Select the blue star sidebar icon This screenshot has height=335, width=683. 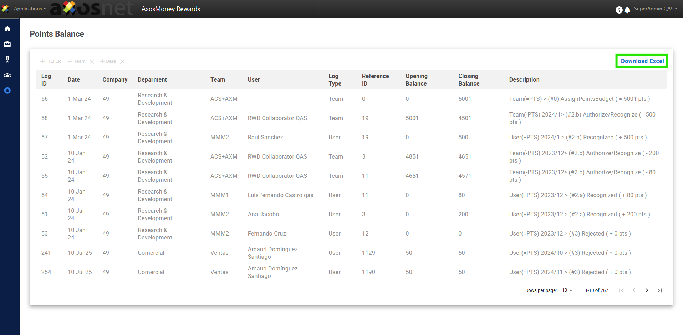click(x=7, y=91)
